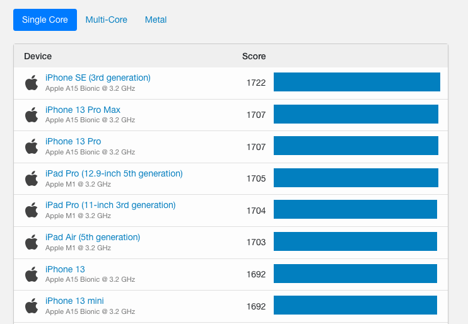The height and width of the screenshot is (324, 468).
Task: Open the Metal tab
Action: click(156, 20)
